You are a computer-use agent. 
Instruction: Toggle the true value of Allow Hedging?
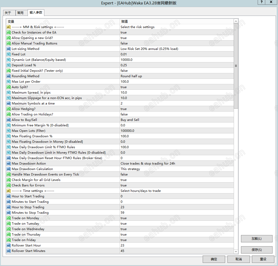[177, 109]
